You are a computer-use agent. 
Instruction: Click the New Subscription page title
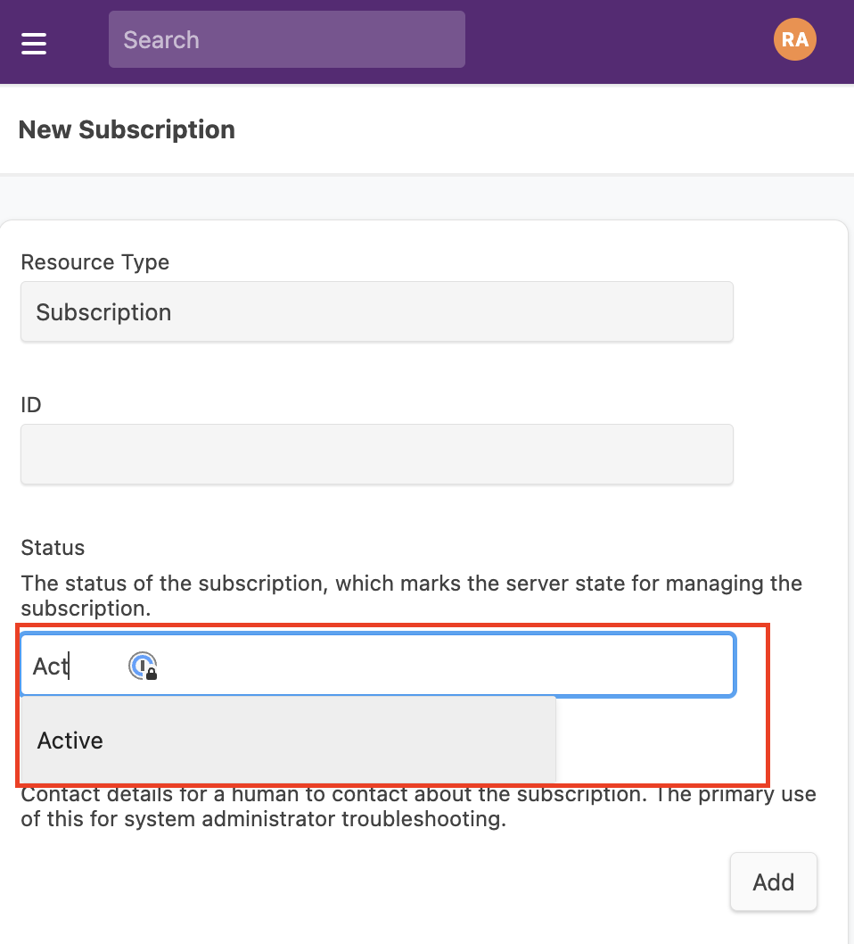[x=127, y=129]
